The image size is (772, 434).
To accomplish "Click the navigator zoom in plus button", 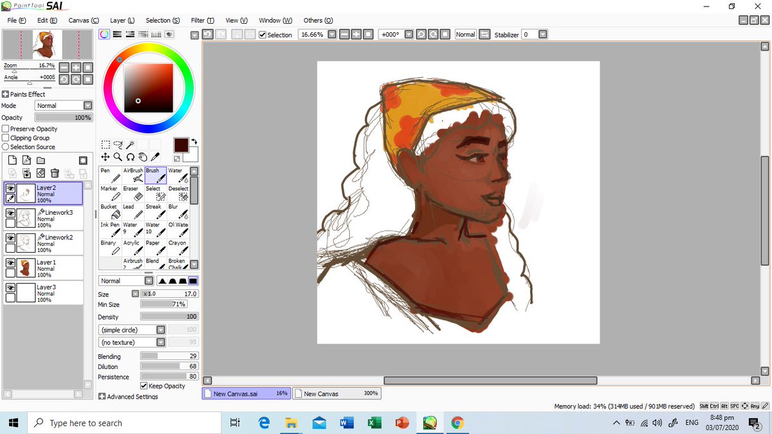I will (x=76, y=67).
